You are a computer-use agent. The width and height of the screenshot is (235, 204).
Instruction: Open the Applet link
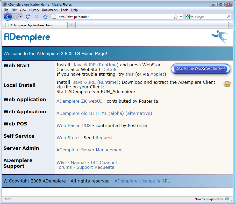(157, 74)
